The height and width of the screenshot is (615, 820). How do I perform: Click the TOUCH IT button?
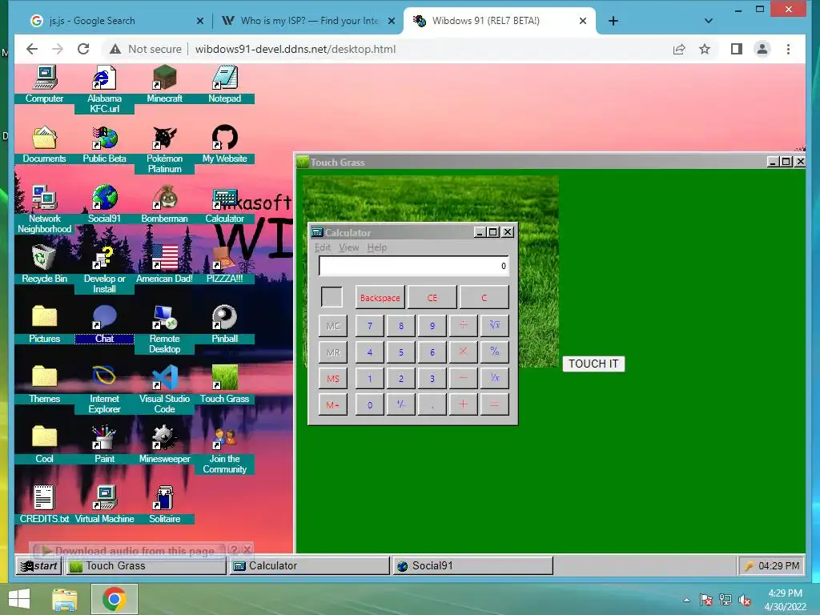coord(593,364)
